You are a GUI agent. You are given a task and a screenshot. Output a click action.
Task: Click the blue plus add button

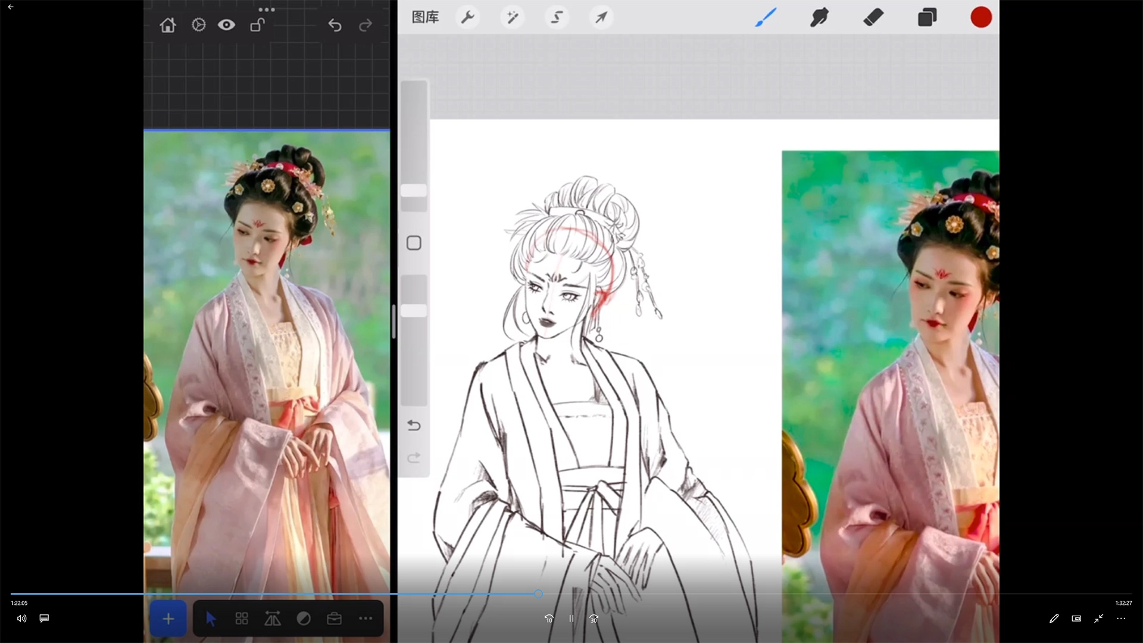coord(168,619)
